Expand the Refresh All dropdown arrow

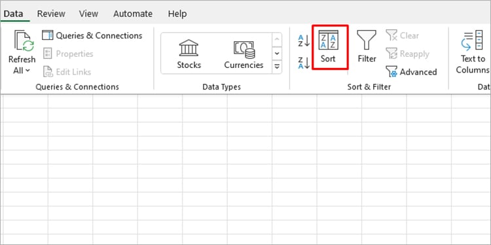point(22,71)
